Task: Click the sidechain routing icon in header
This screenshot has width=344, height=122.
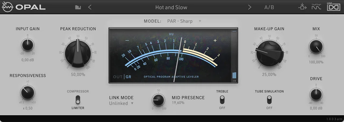Action: click(302, 7)
